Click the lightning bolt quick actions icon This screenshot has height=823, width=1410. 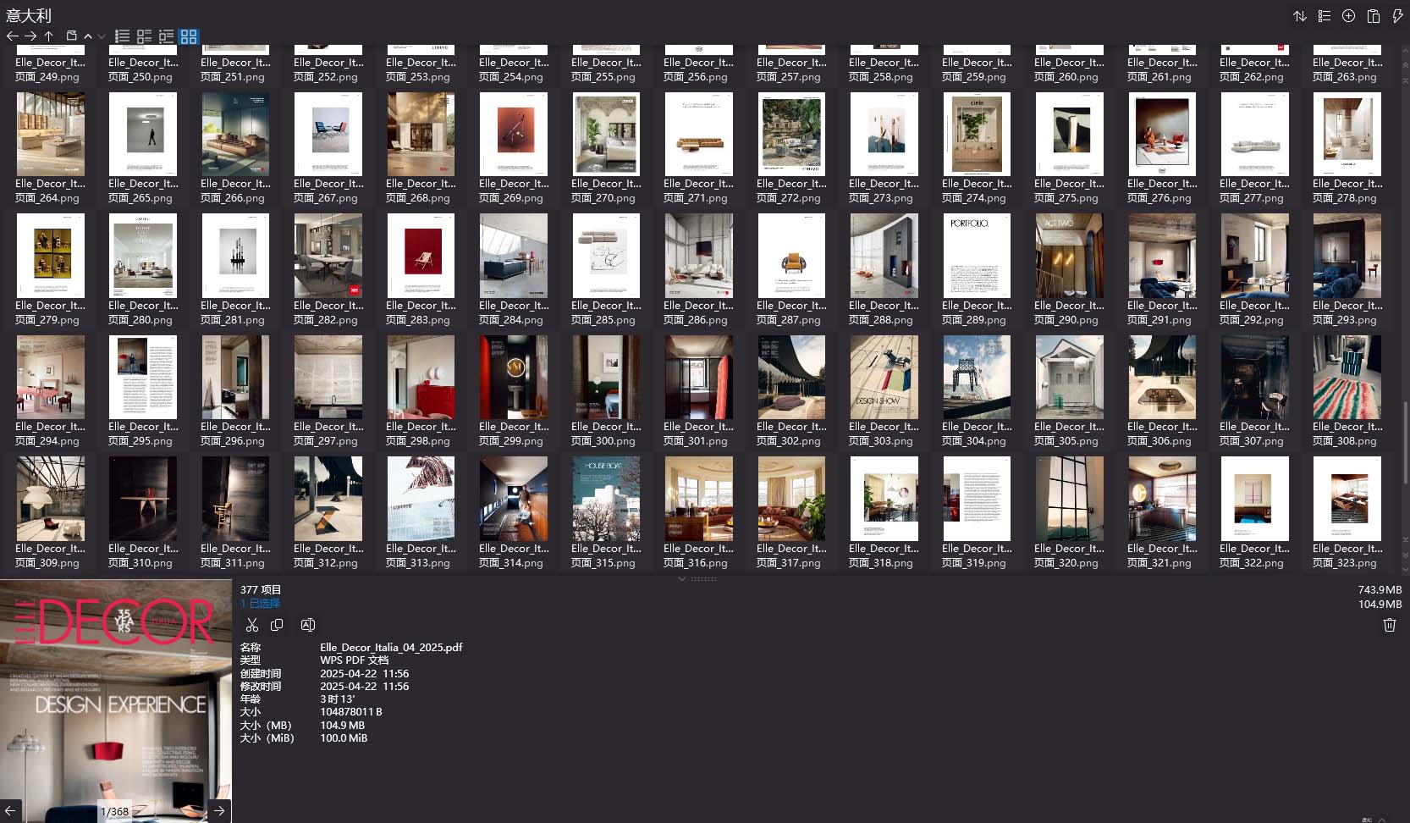click(1397, 16)
